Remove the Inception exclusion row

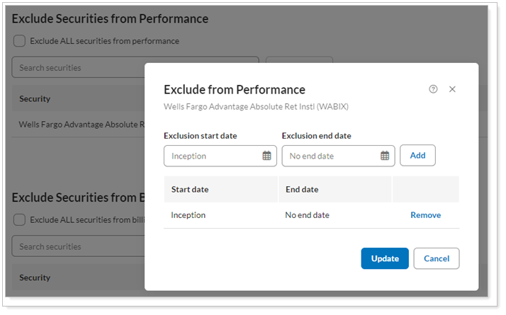coord(425,215)
